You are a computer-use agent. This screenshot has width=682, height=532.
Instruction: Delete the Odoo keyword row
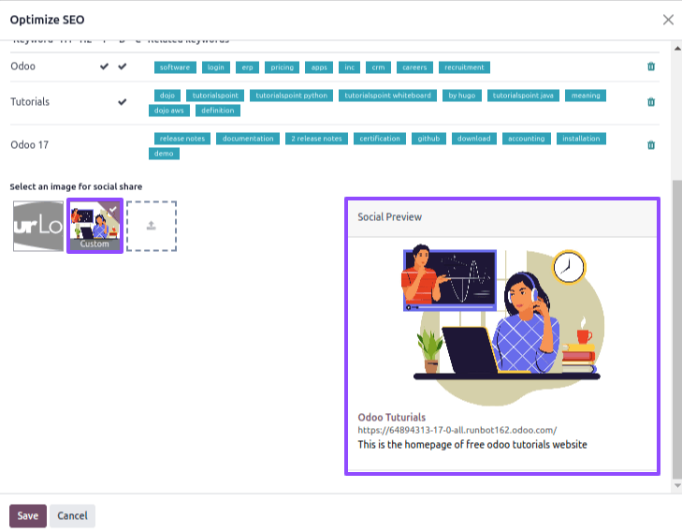[651, 66]
